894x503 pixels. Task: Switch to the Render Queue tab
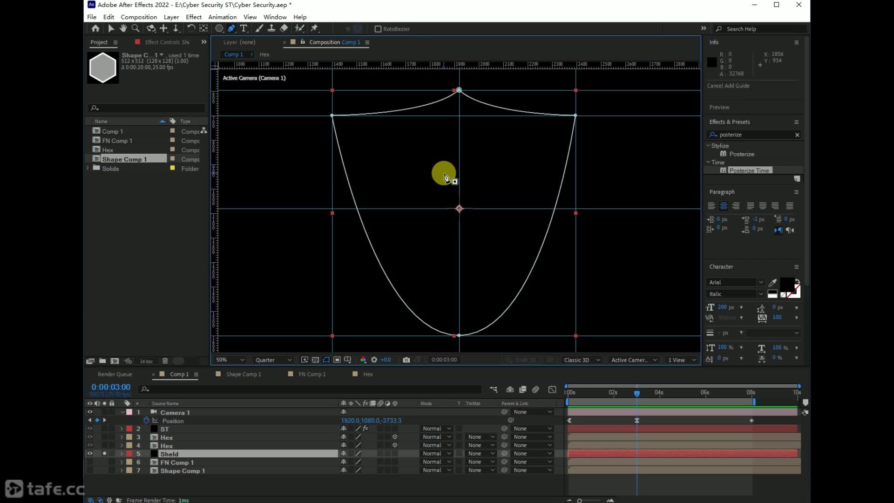(115, 374)
